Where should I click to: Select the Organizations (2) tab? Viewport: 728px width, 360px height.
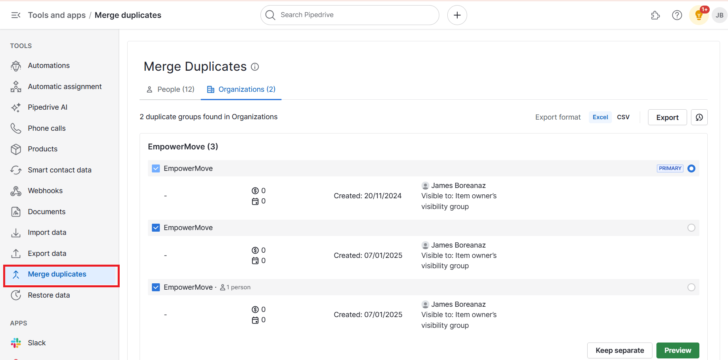[x=241, y=89]
